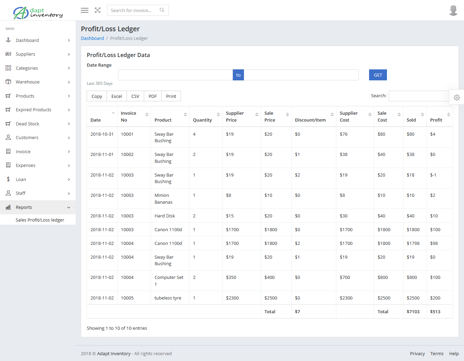Image resolution: width=464 pixels, height=361 pixels.
Task: Click the Loan dollar icon
Action: [8, 179]
